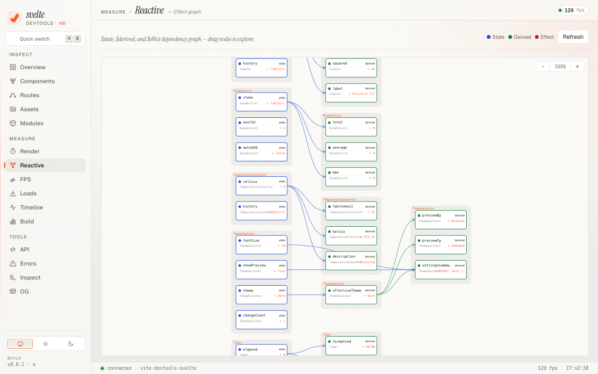Viewport: 598px width, 374px height.
Task: Open Errors tool in sidebar
Action: tap(45, 264)
